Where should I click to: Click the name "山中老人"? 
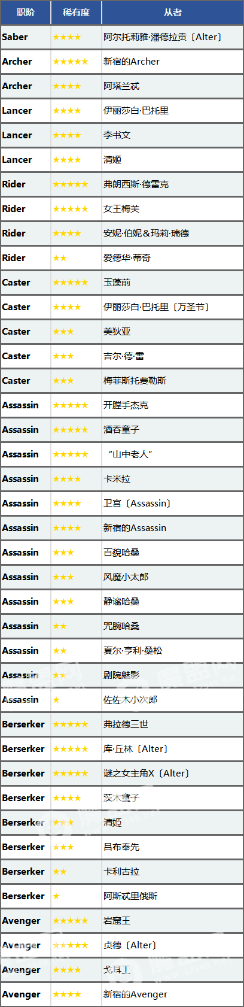pyautogui.click(x=131, y=454)
